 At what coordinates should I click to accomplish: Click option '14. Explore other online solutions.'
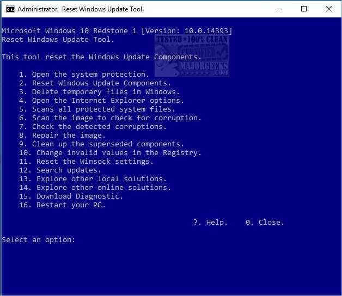pyautogui.click(x=95, y=188)
